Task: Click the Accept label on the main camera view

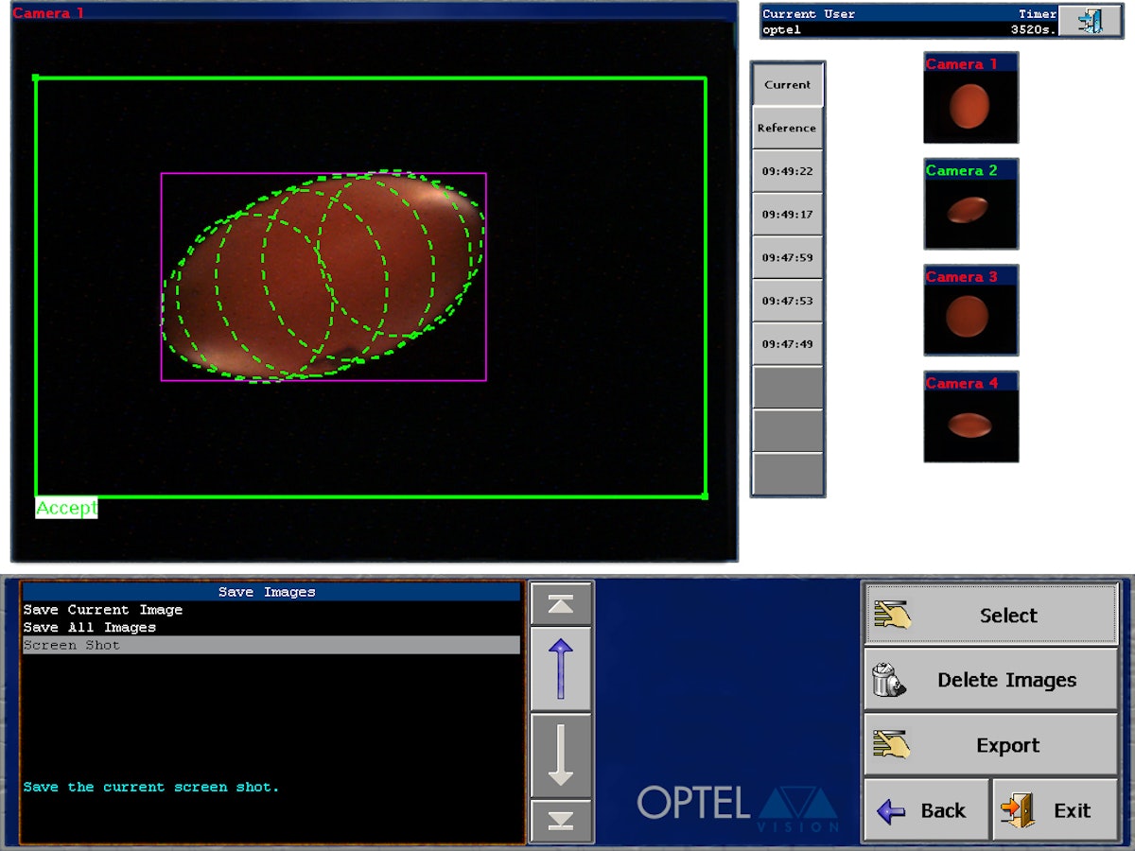Action: (65, 508)
